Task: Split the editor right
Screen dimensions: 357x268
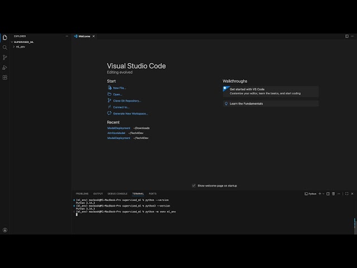Action: [x=347, y=36]
